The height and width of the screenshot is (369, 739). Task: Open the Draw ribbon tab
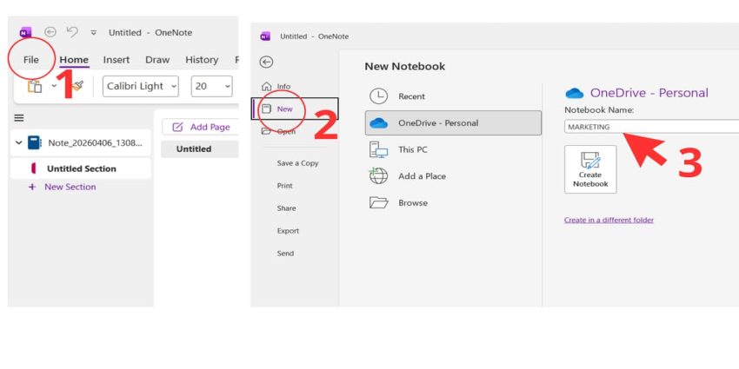[x=157, y=60]
